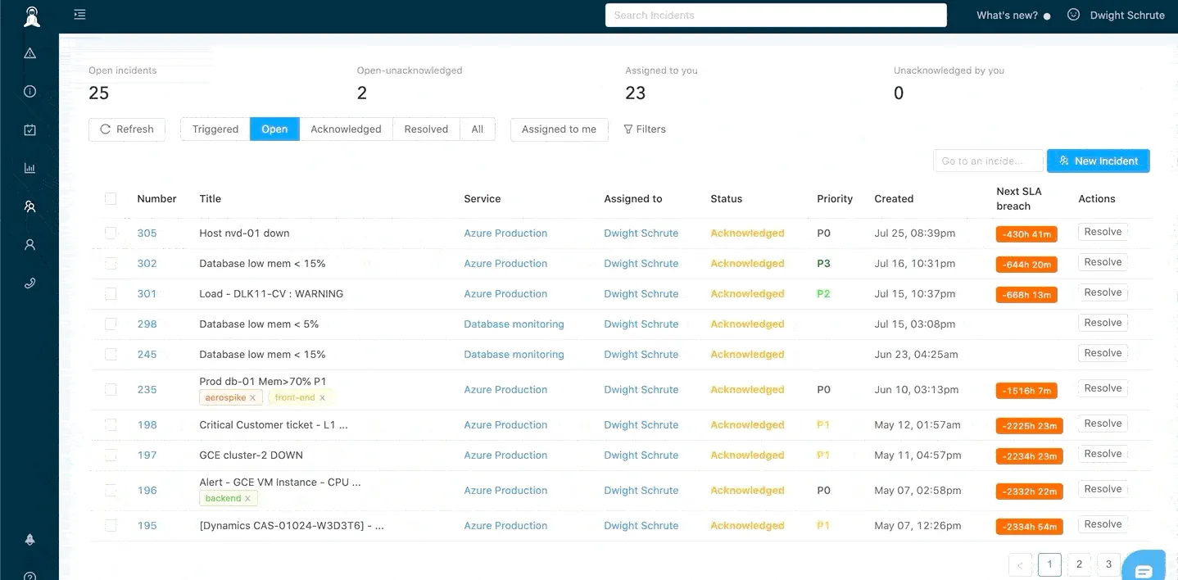Remove the aerospike tag
1178x580 pixels.
(252, 398)
